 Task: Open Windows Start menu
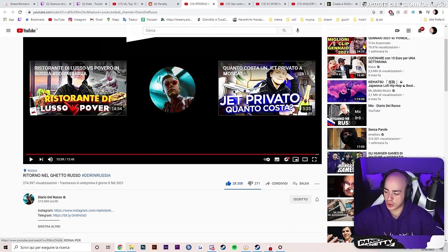click(5, 247)
